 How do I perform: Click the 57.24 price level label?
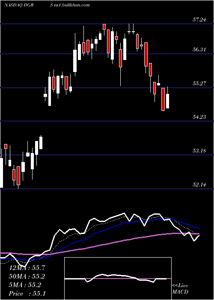(199, 20)
